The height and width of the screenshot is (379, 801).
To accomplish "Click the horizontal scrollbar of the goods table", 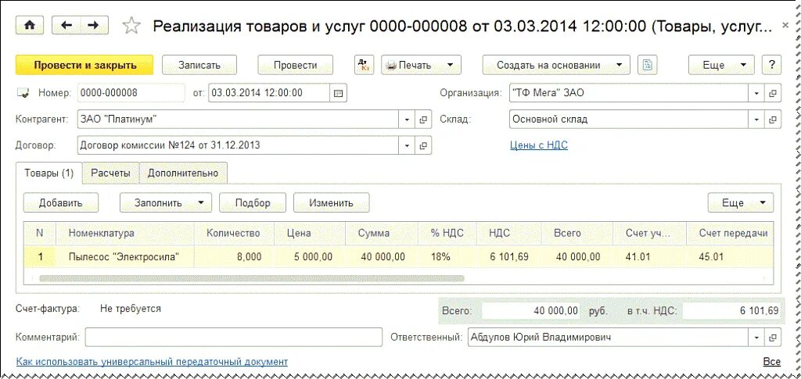I will tap(251, 278).
